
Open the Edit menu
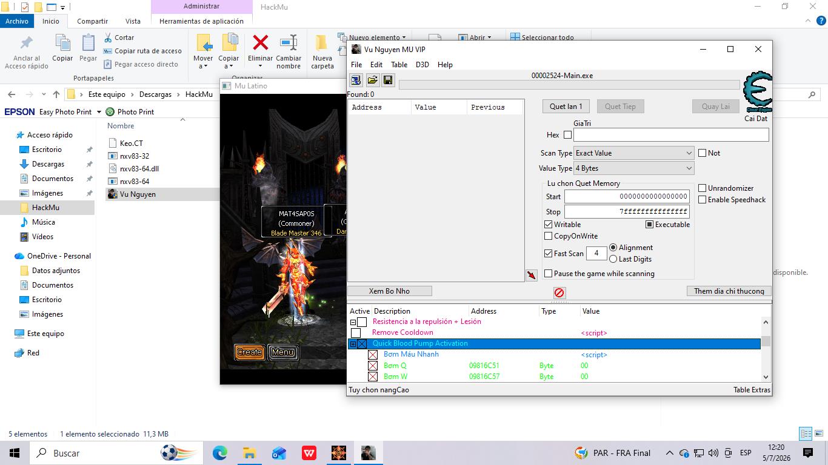[376, 65]
